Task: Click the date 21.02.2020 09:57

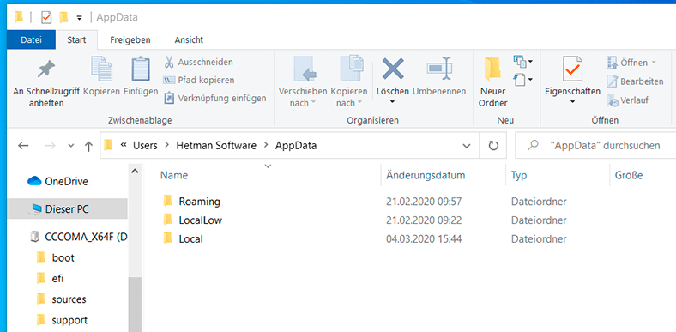Action: pyautogui.click(x=424, y=202)
